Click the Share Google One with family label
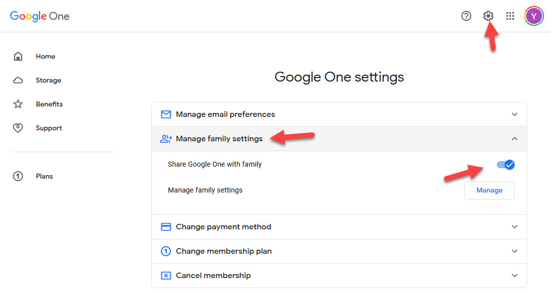 pos(215,164)
